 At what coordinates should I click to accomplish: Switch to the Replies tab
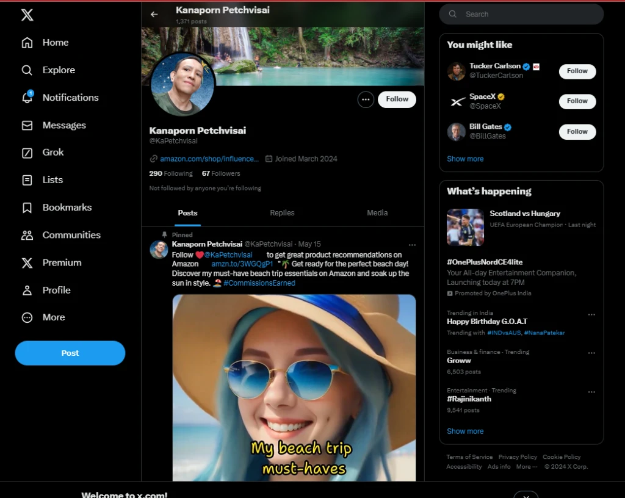[x=282, y=213]
